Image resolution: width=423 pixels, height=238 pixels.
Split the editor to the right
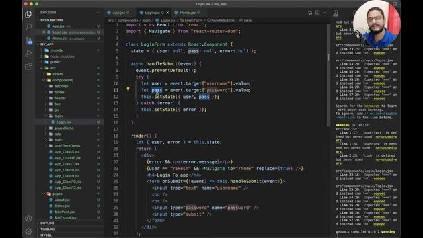click(317, 13)
